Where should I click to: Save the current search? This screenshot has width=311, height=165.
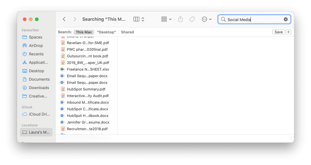[x=279, y=32]
